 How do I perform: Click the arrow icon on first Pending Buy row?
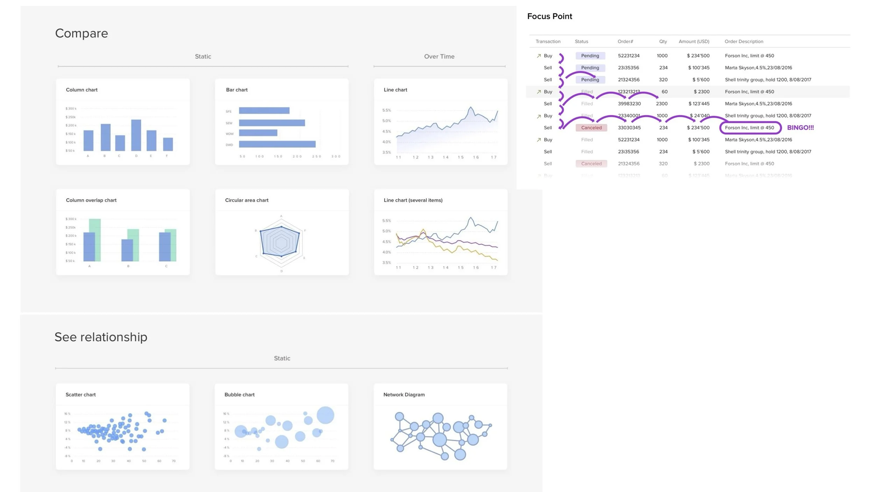[539, 56]
